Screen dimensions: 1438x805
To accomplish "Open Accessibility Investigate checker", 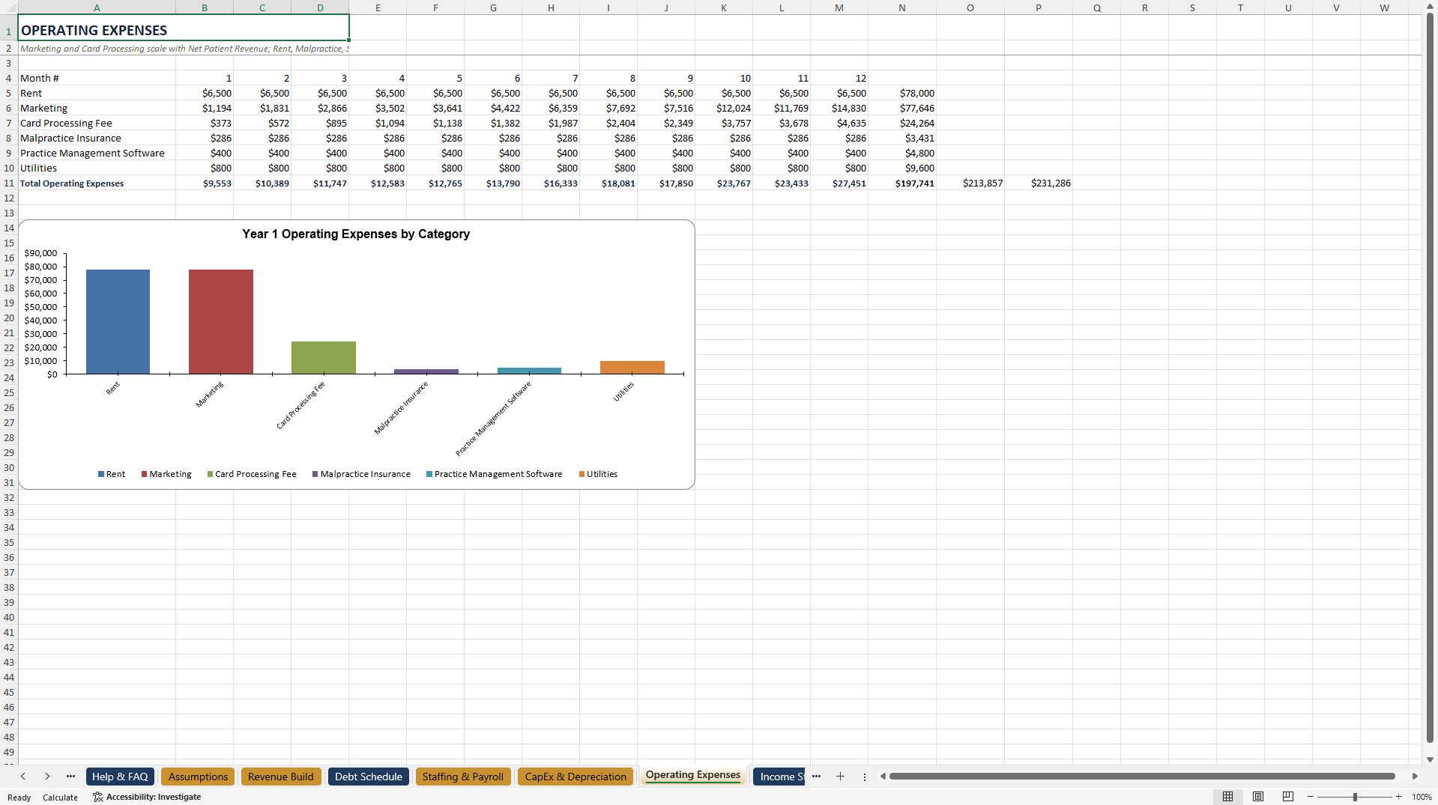I will [147, 797].
